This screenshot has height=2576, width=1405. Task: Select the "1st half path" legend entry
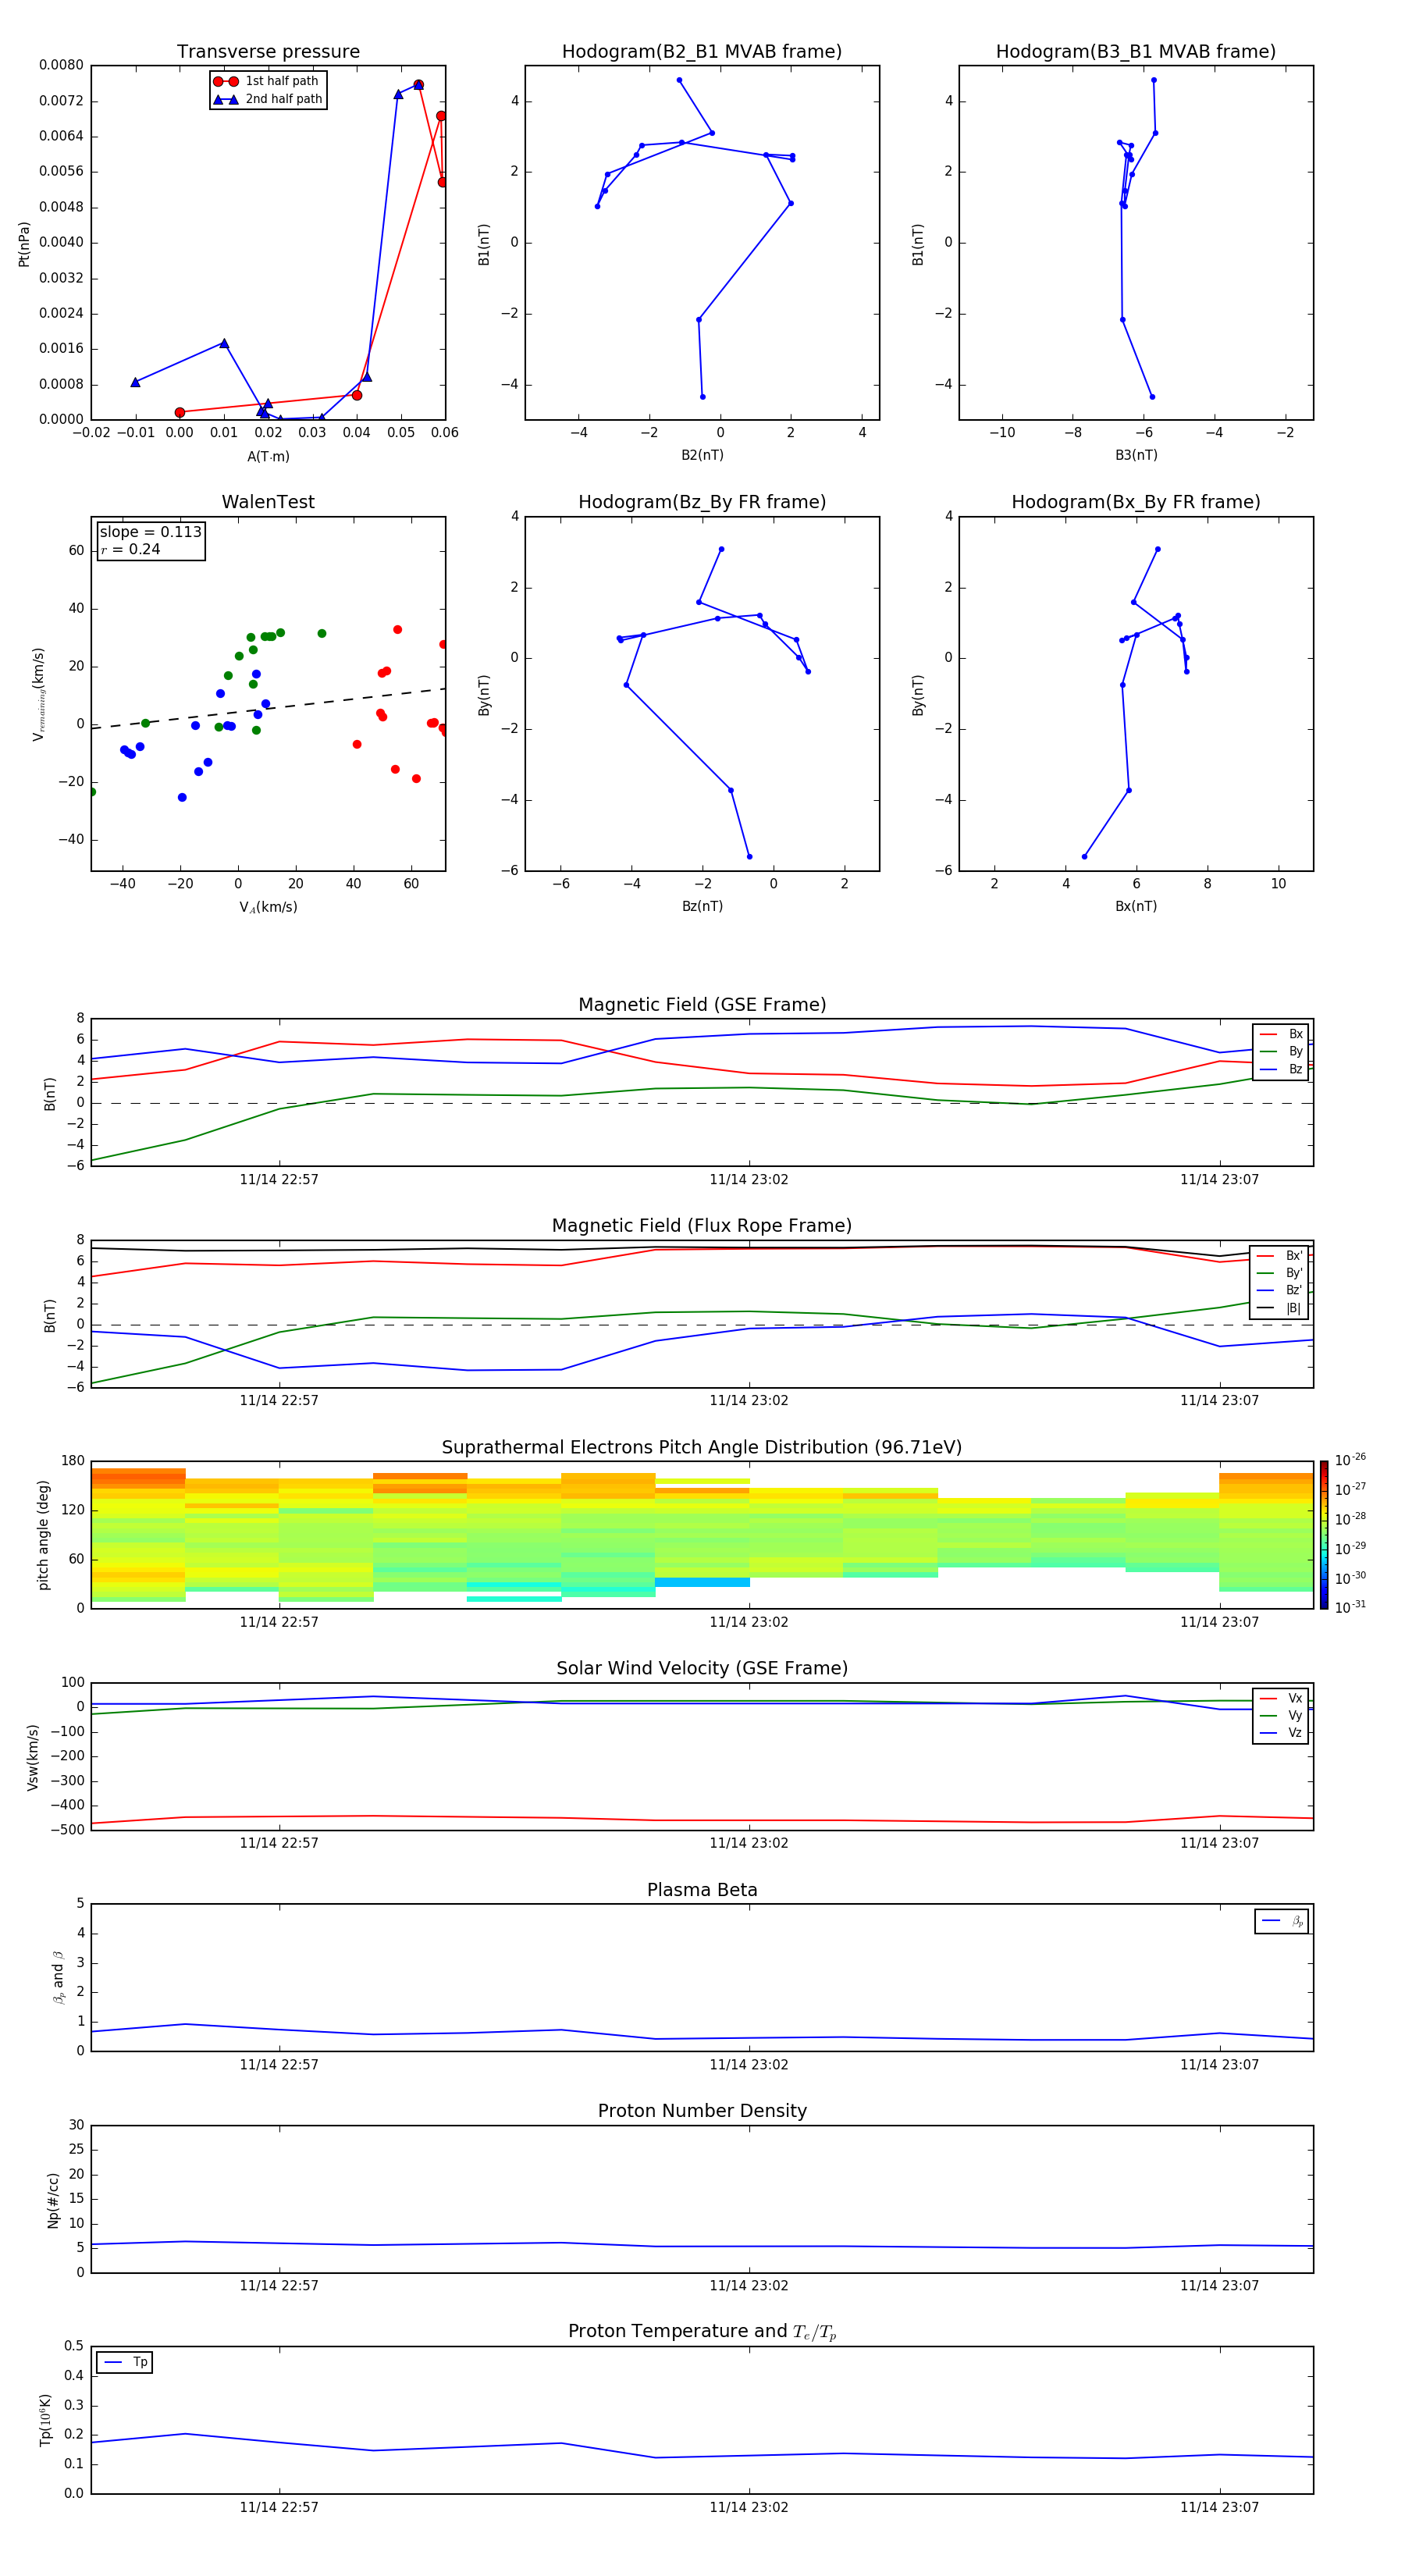pyautogui.click(x=267, y=81)
